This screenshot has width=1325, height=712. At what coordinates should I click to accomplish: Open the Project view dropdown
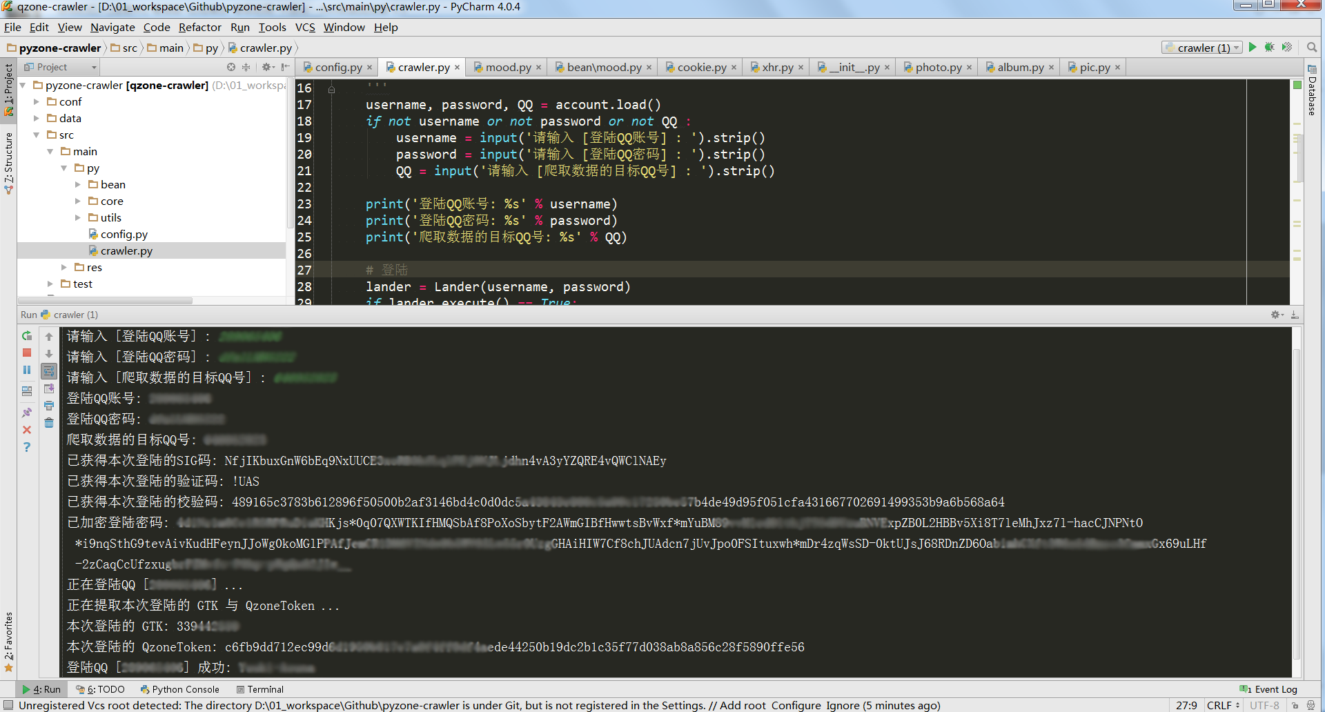[x=60, y=67]
